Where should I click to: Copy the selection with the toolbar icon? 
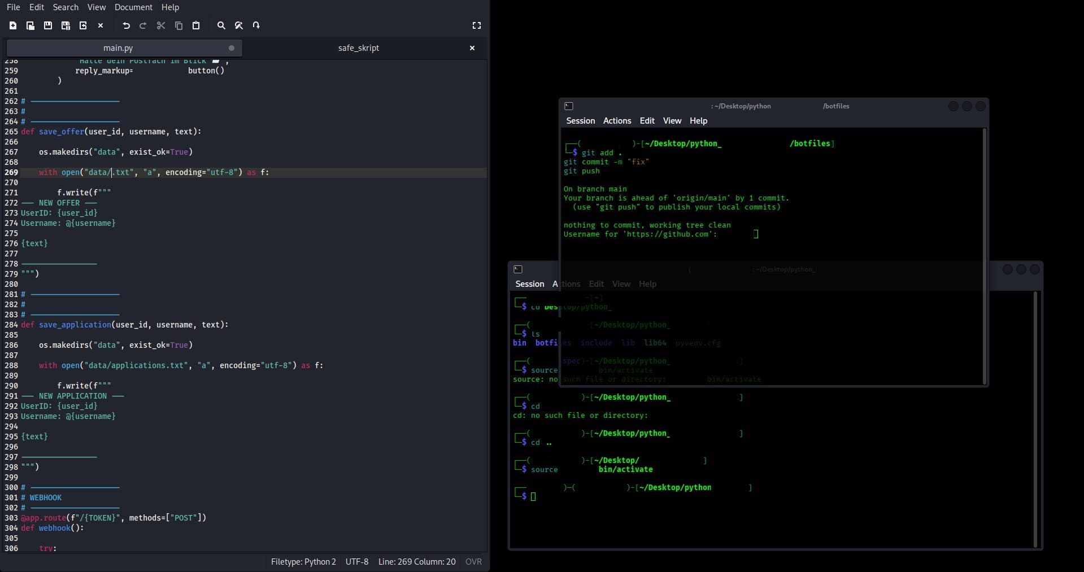179,25
